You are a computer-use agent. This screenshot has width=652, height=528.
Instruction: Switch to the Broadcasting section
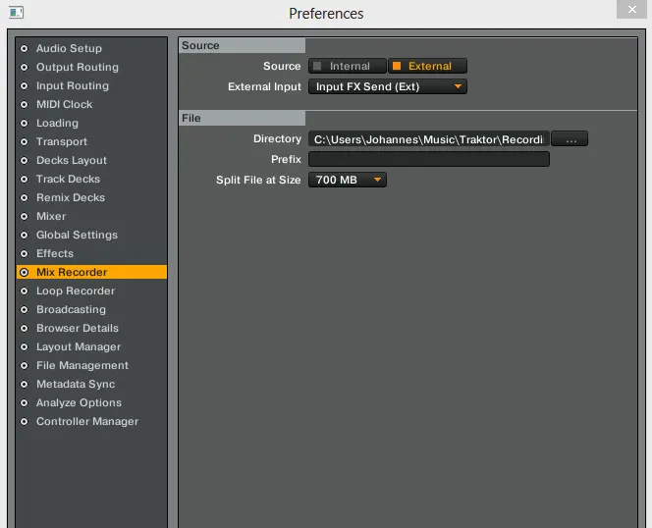71,309
